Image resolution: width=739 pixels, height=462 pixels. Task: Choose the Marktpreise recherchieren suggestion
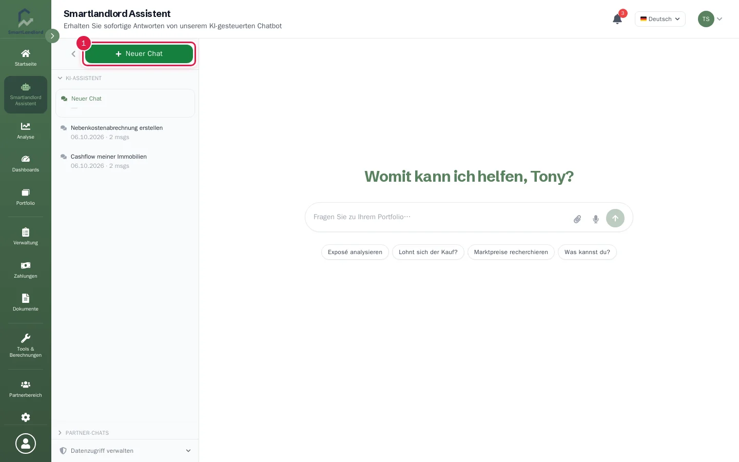click(511, 252)
